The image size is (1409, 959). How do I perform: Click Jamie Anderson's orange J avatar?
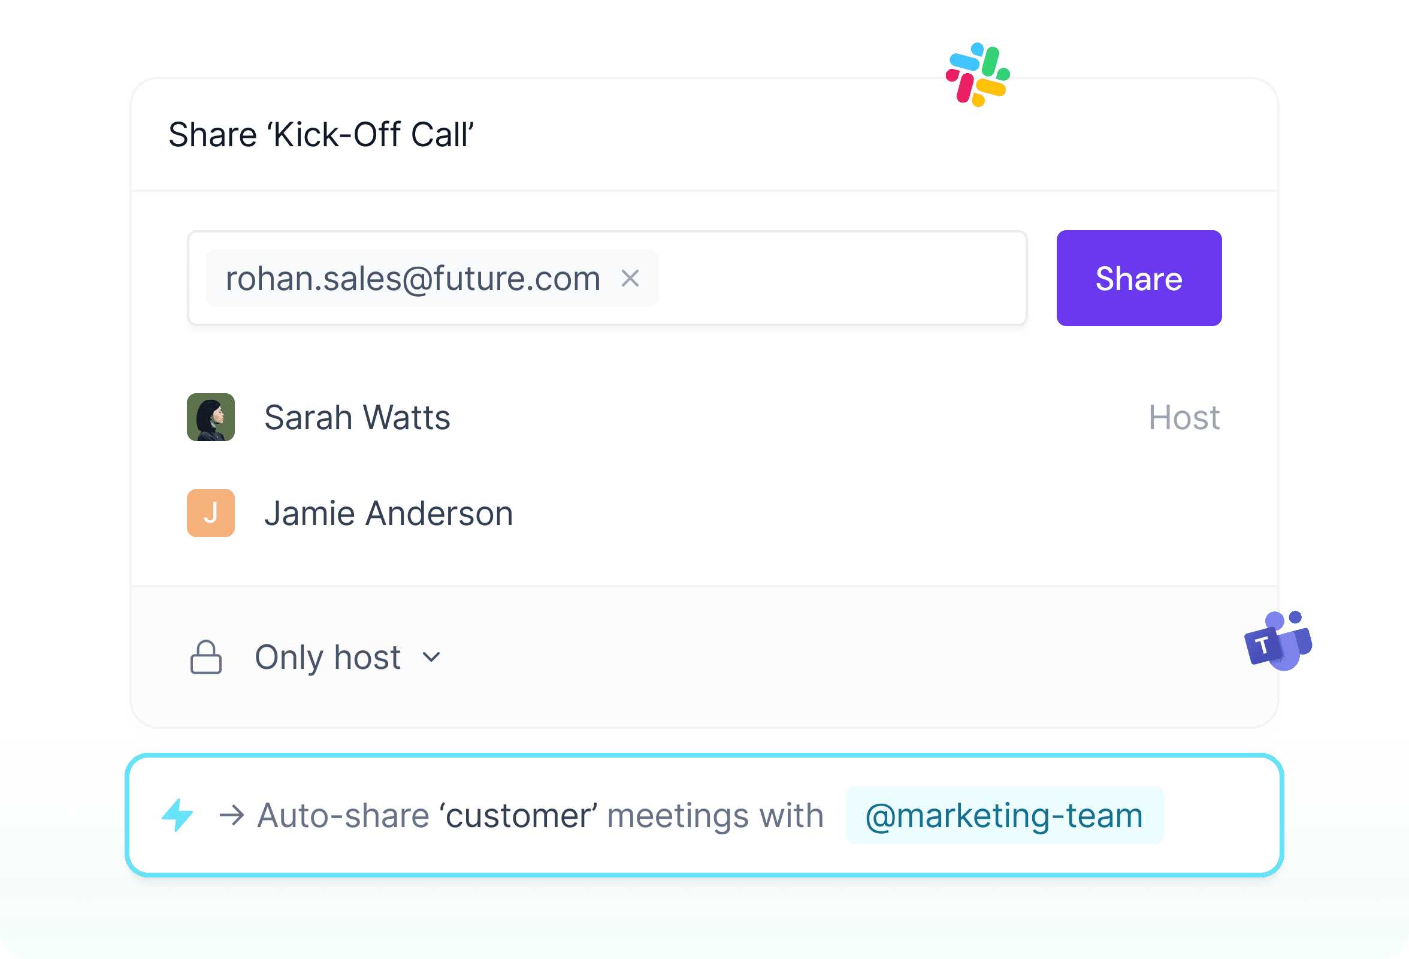click(x=210, y=513)
